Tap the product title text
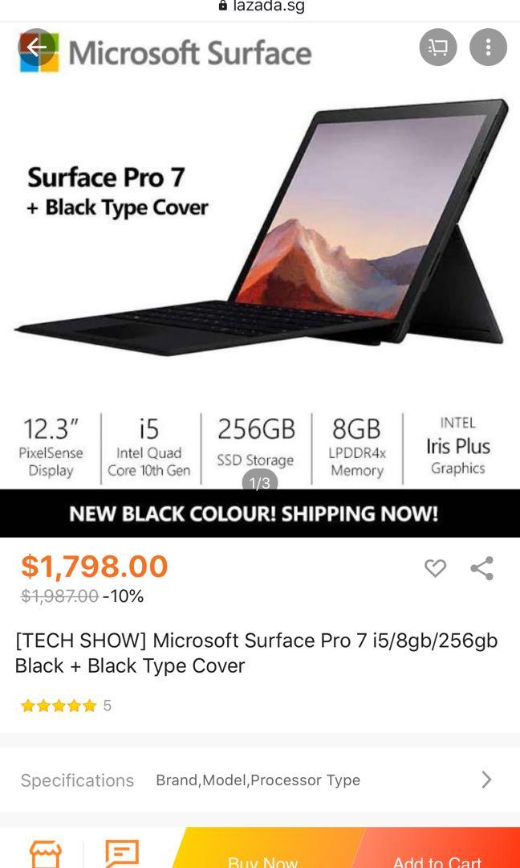520x868 pixels. pos(257,653)
